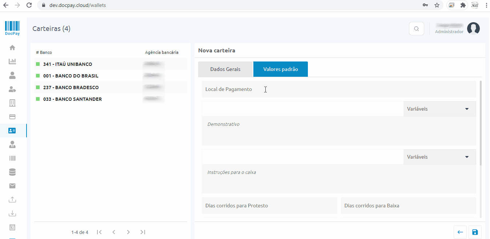The image size is (490, 239).
Task: Open the user with tag icon
Action: tap(12, 89)
